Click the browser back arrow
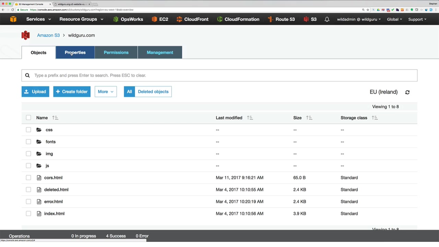Image resolution: width=439 pixels, height=247 pixels. tap(3, 10)
